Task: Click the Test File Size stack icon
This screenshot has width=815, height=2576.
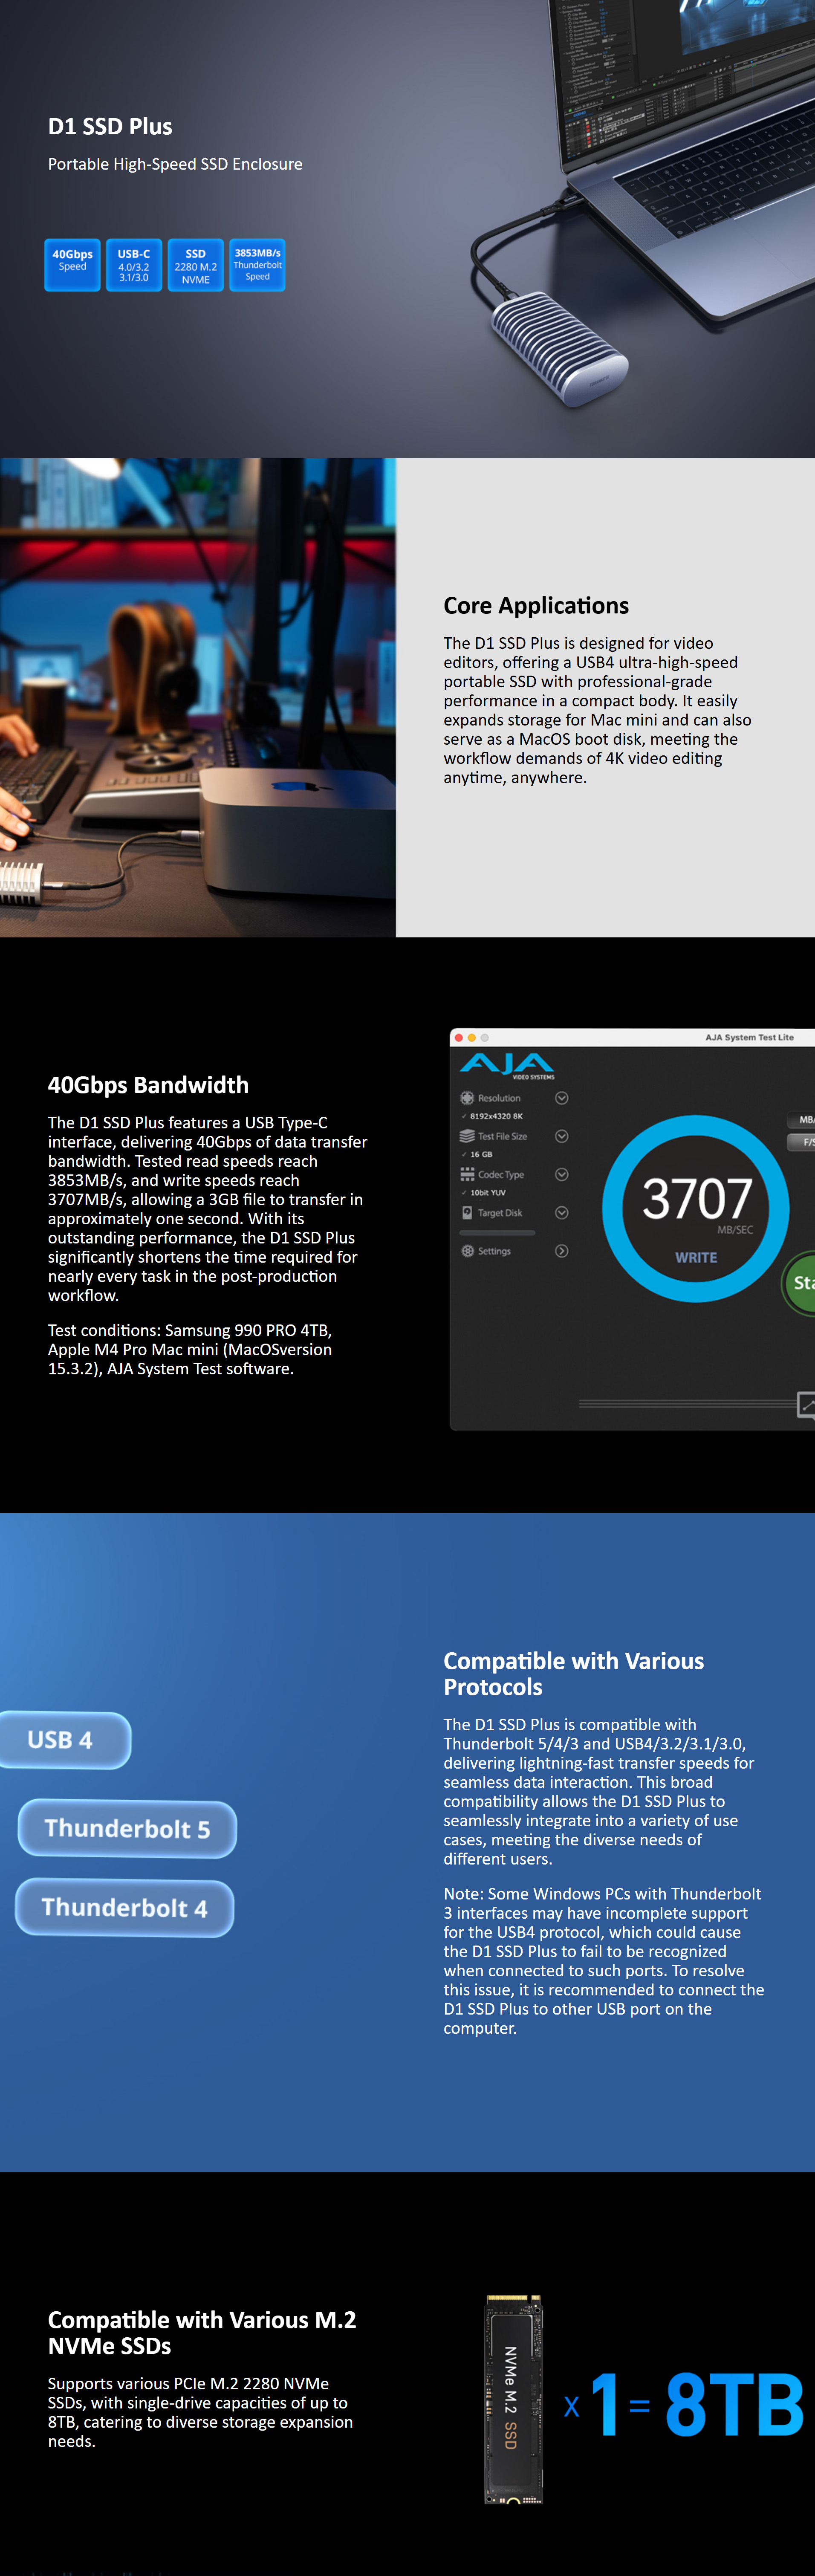Action: [x=467, y=1136]
